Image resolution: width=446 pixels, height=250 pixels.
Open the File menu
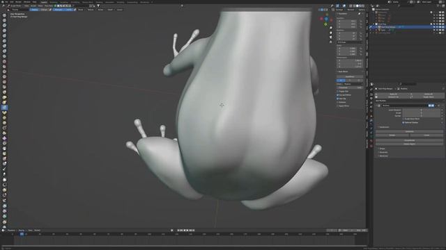pyautogui.click(x=6, y=2)
